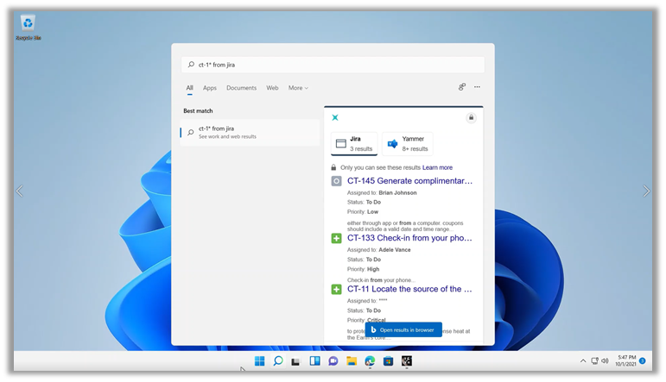
Task: Open Widgets from taskbar
Action: (x=314, y=360)
